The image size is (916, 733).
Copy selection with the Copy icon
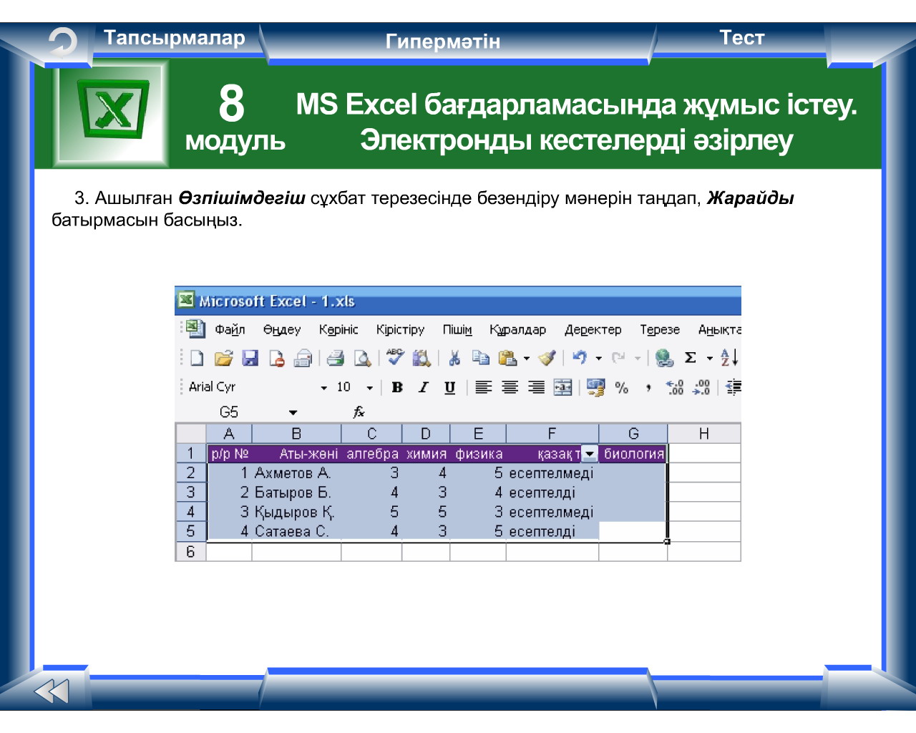(x=480, y=358)
